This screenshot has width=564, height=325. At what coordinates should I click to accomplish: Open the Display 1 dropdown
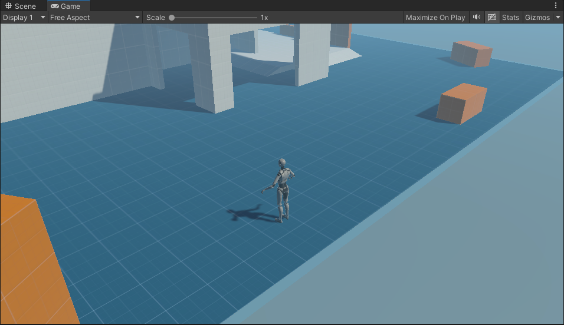tap(24, 17)
